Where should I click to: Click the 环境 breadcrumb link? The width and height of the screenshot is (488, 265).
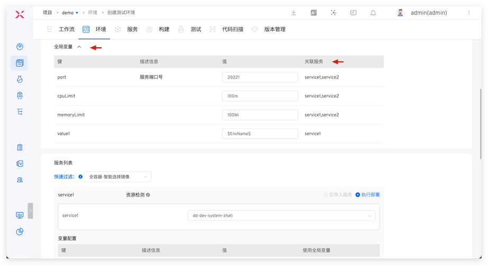(93, 13)
